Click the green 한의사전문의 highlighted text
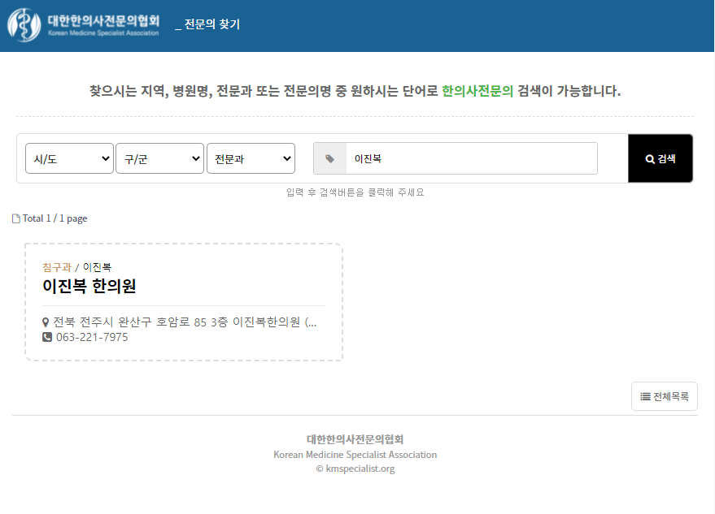This screenshot has height=514, width=715. click(x=477, y=91)
